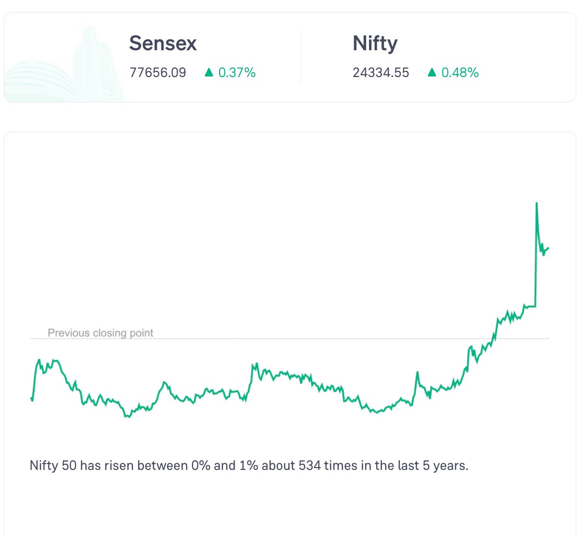Viewport: 582px width, 535px height.
Task: Click the Previous closing point label
Action: [x=101, y=333]
